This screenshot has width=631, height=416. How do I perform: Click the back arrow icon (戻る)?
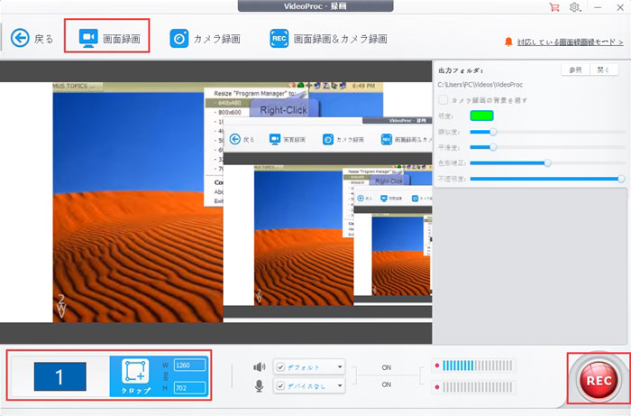[20, 39]
